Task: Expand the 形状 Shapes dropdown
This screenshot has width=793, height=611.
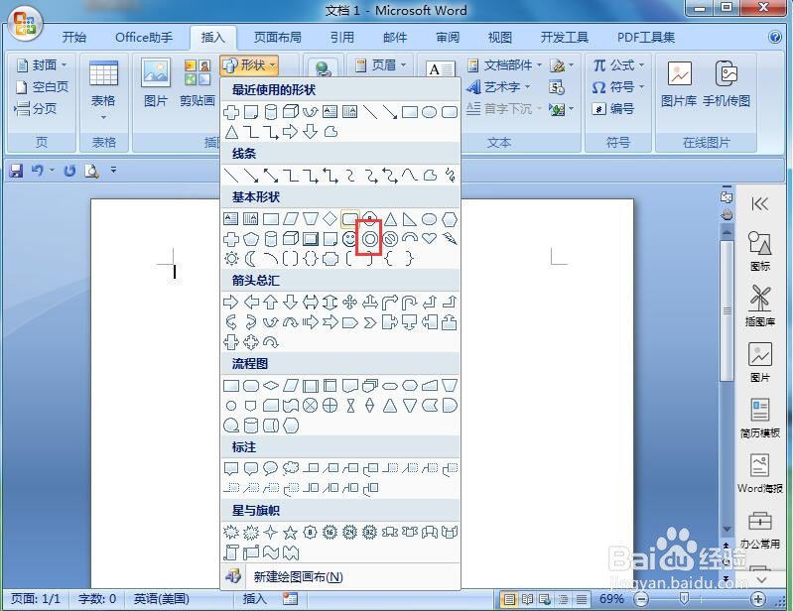Action: pyautogui.click(x=249, y=65)
